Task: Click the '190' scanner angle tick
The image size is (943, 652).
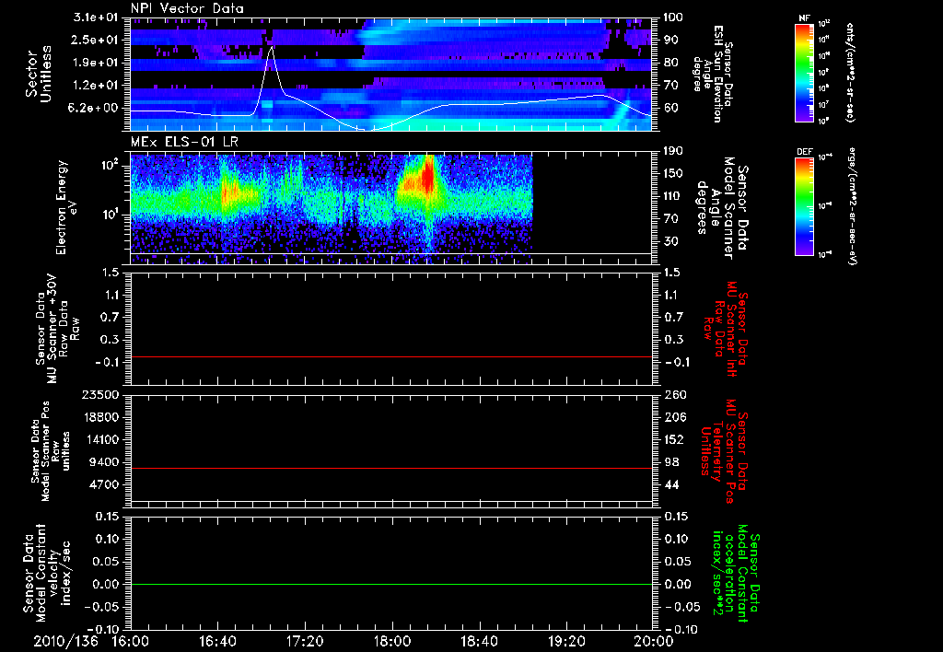Action: 673,151
